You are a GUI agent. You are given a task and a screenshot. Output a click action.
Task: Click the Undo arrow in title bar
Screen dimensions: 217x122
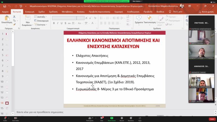(9, 6)
